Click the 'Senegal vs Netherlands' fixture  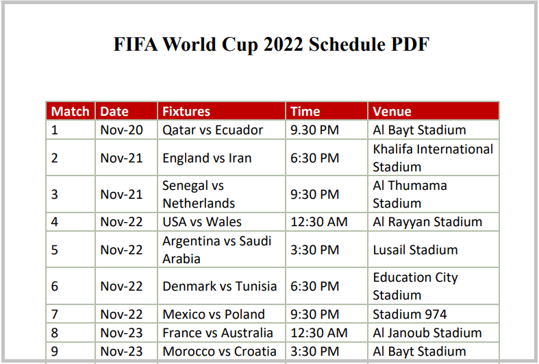[x=199, y=195]
